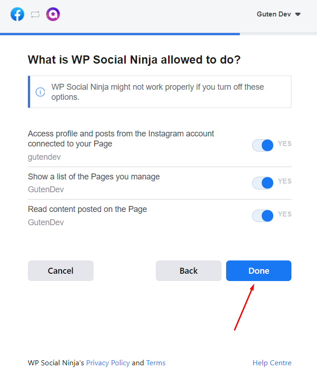Open the Guten Dev account dropdown arrow
Viewport: 317px width, 379px height.
coord(298,15)
